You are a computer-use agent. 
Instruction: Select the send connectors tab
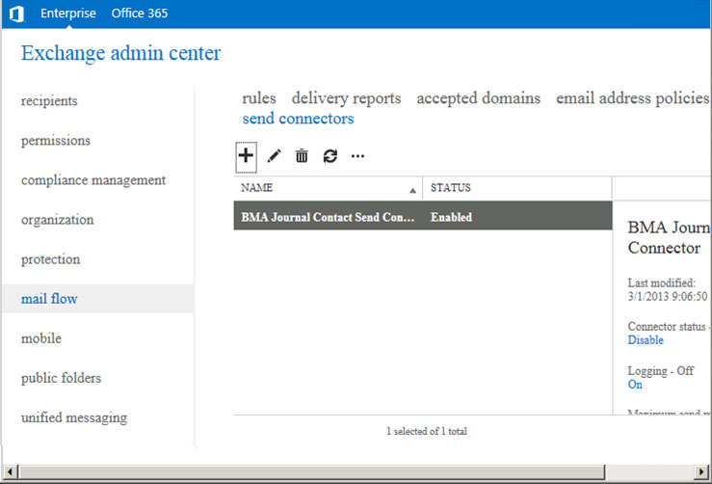tap(298, 119)
